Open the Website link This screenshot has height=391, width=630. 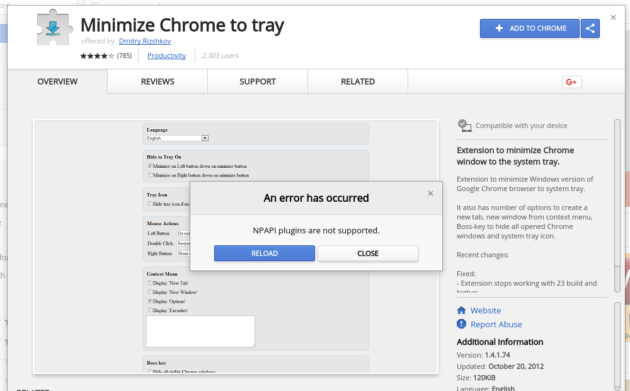(x=485, y=310)
